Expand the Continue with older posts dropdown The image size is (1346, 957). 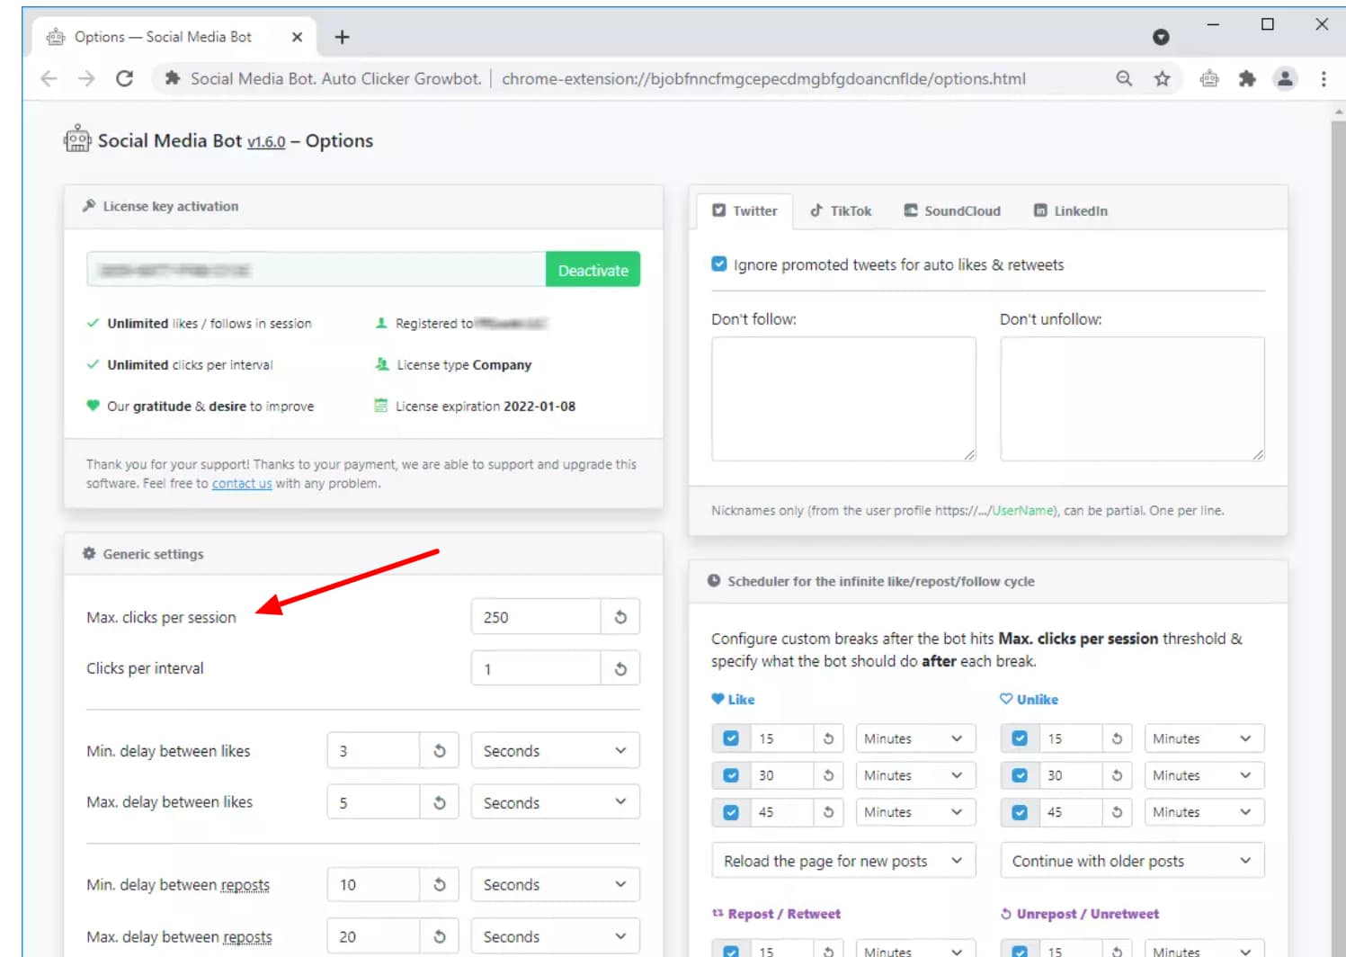tap(1131, 860)
